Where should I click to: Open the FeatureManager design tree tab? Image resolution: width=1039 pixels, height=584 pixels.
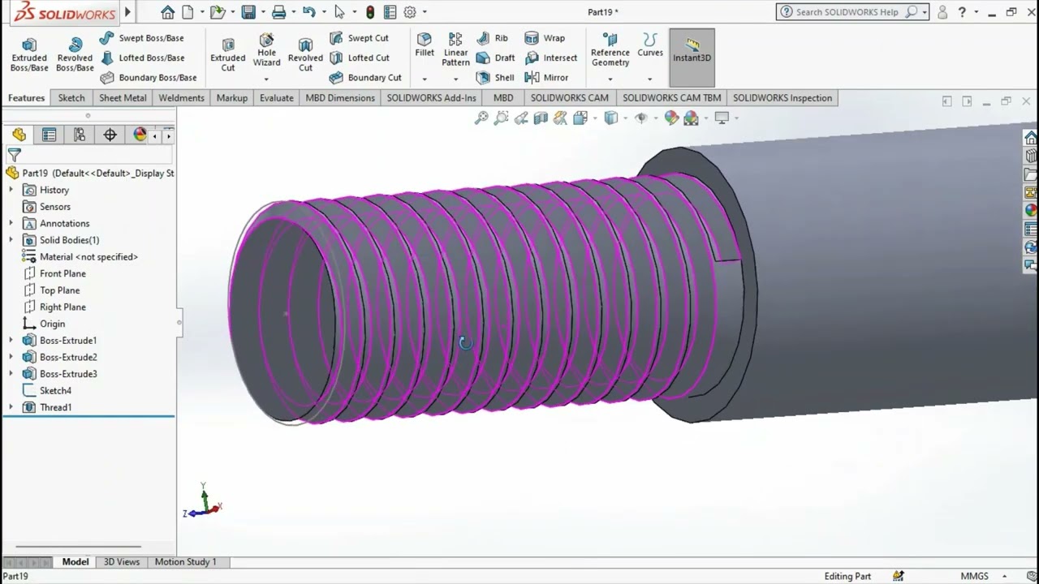(x=19, y=135)
